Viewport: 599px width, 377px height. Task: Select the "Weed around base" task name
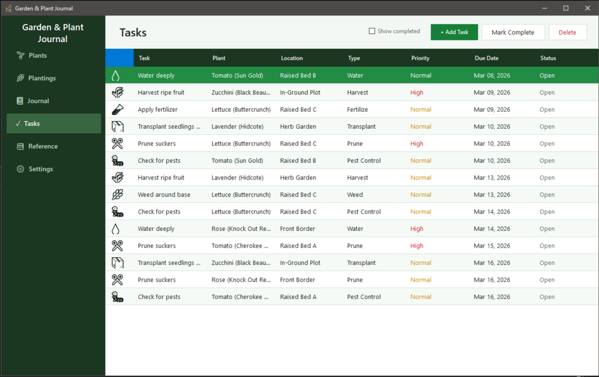coord(164,194)
